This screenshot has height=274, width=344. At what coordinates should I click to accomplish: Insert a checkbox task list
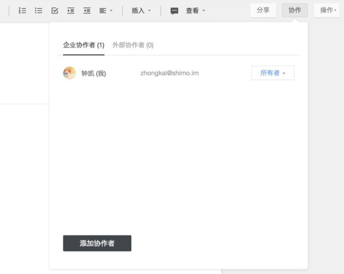point(54,10)
